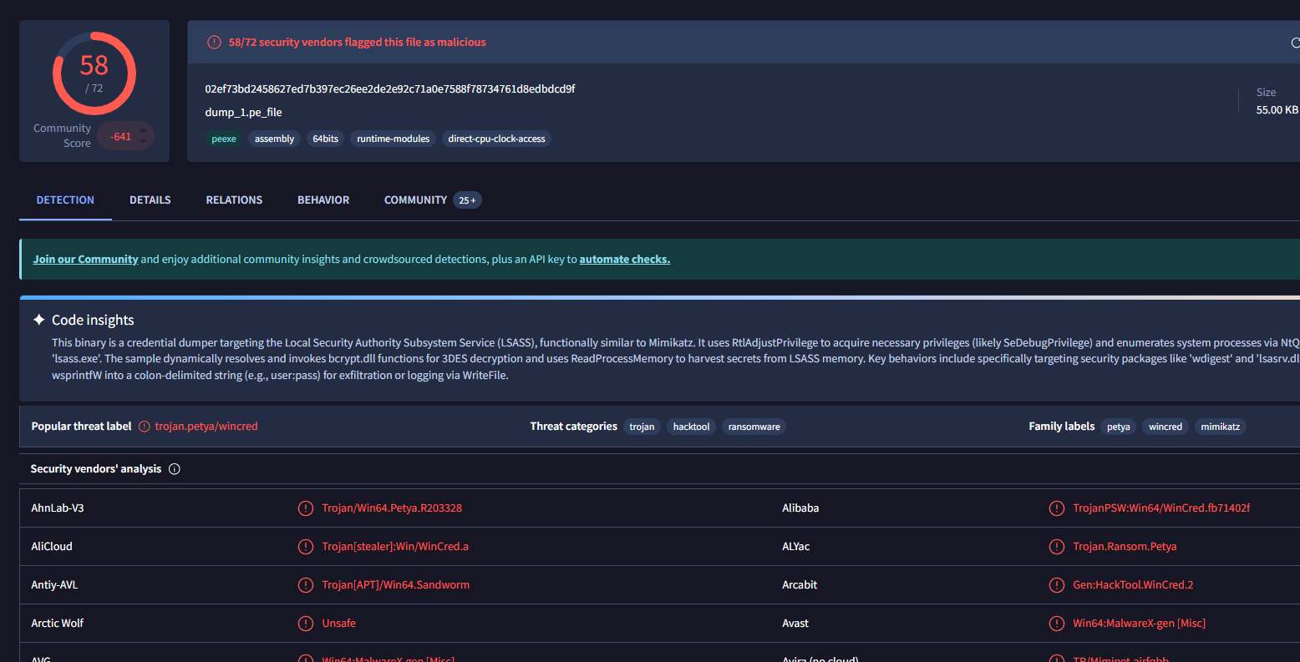Click the malicious alert icon in banner
Screen dimensions: 1300x662
coord(214,43)
